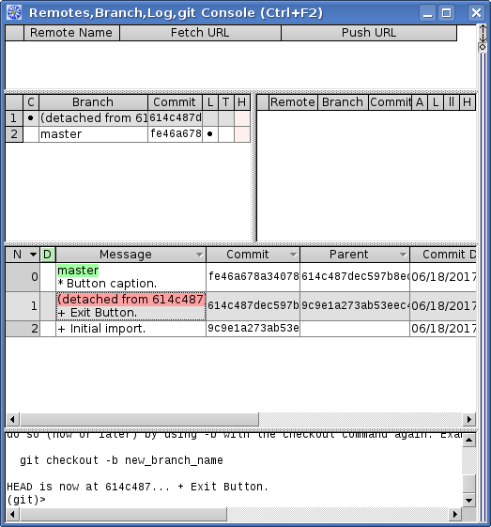Click the log horizontal scrollbar right arrow
Image resolution: width=491 pixels, height=527 pixels.
point(469,419)
